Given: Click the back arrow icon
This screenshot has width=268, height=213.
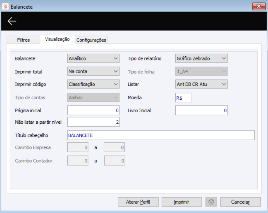Looking at the screenshot, I should [x=12, y=21].
